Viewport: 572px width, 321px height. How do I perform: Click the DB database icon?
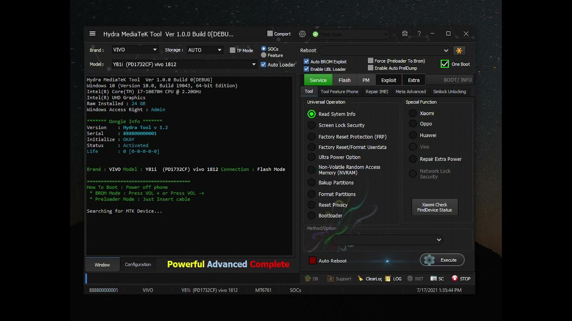click(x=308, y=279)
